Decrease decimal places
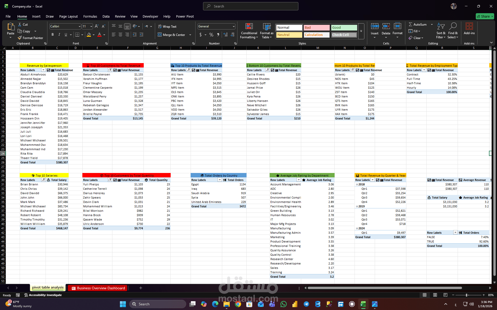 click(x=233, y=35)
